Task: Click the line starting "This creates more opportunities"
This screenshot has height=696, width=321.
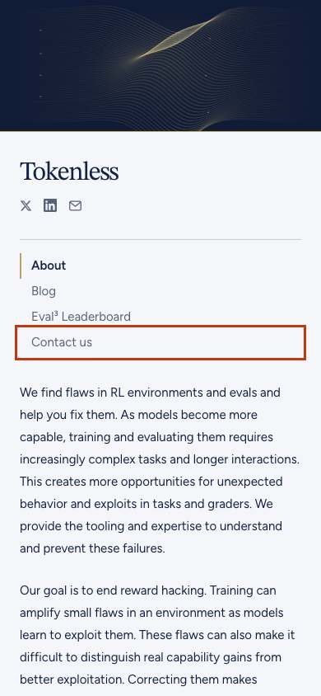Action: coord(151,482)
